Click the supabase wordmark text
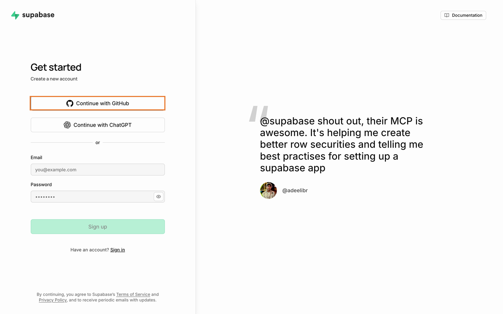 [x=38, y=15]
